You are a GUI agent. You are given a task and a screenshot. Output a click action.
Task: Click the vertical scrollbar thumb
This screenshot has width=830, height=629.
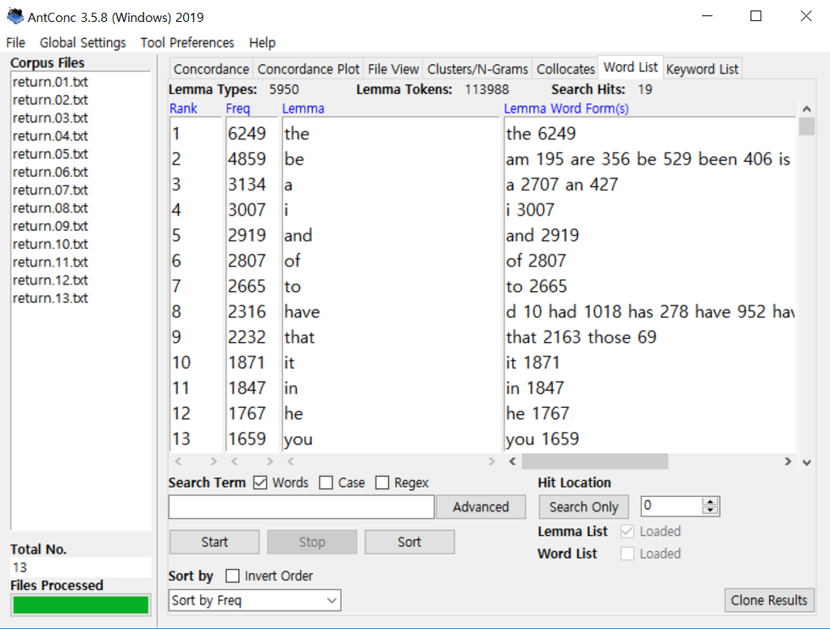point(806,126)
